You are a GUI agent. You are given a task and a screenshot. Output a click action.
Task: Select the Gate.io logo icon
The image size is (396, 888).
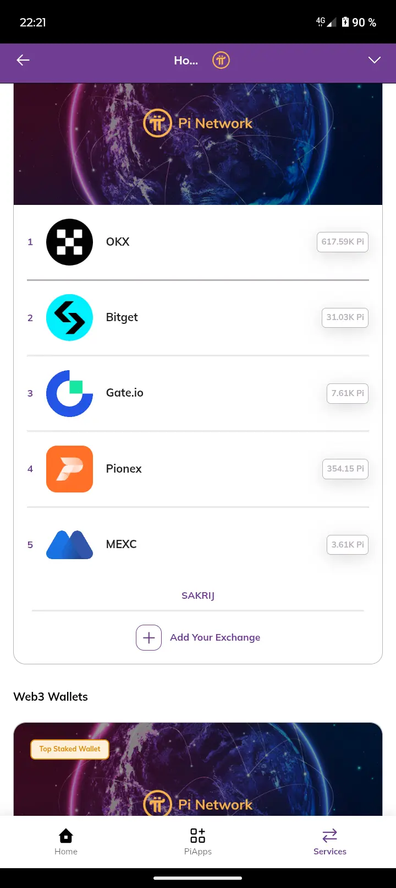69,393
